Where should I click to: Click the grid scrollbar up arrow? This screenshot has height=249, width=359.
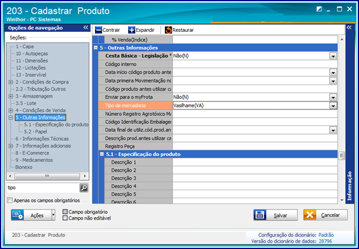point(342,39)
